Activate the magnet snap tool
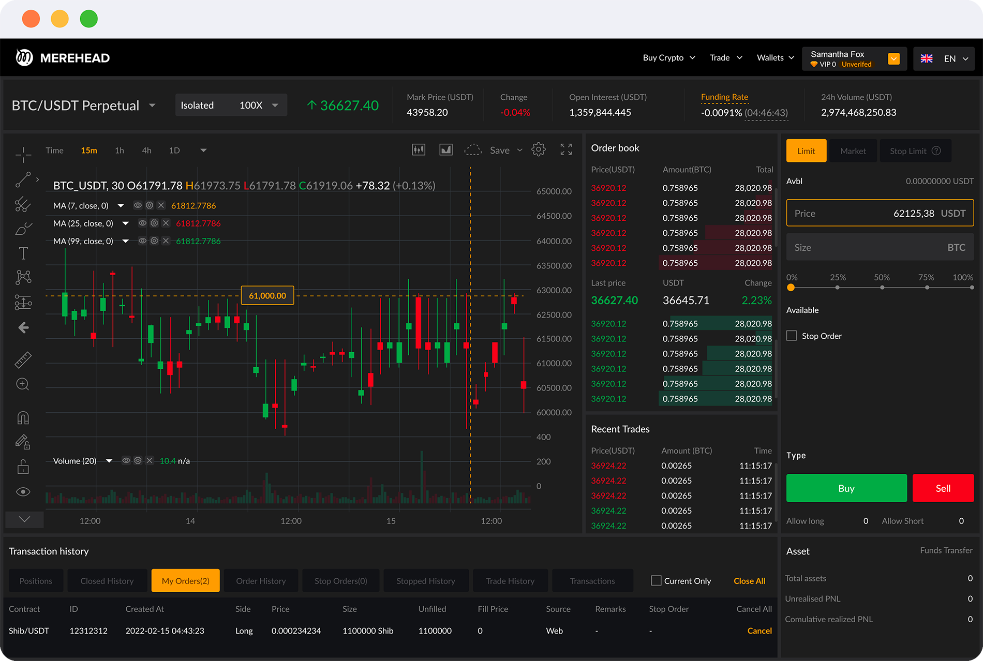This screenshot has height=661, width=983. (x=23, y=417)
